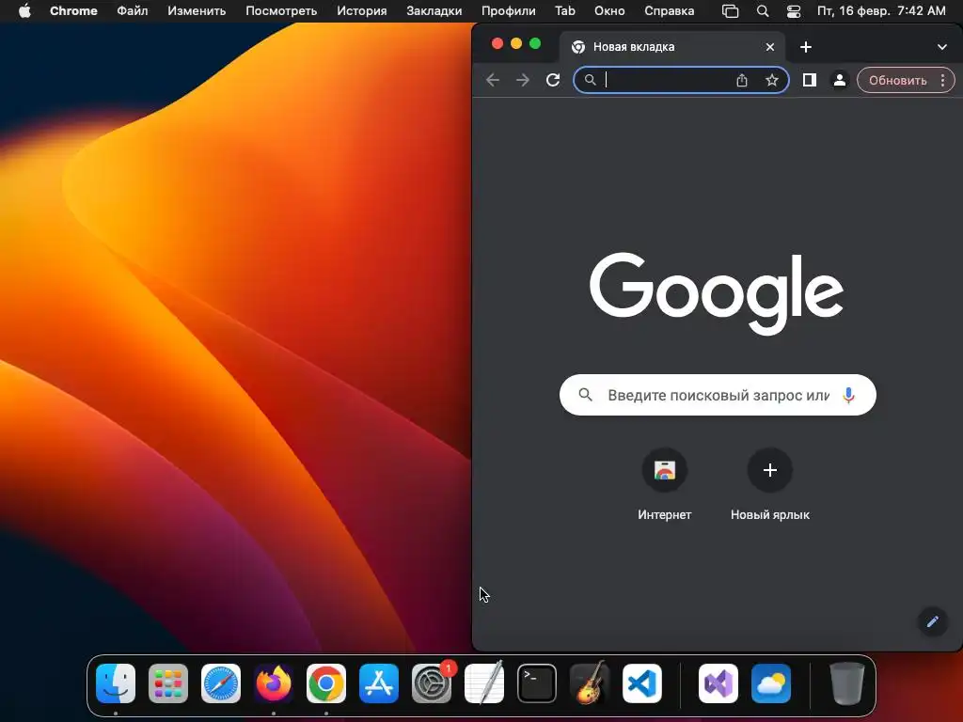Viewport: 963px width, 722px height.
Task: Launch Terminal from the Dock
Action: point(537,683)
